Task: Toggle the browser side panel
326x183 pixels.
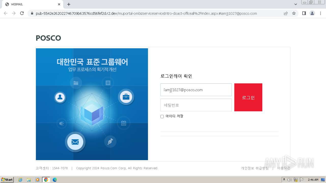Action: (x=304, y=13)
